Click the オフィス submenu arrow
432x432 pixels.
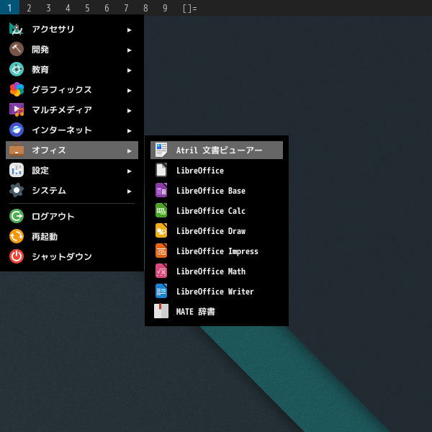tap(129, 150)
